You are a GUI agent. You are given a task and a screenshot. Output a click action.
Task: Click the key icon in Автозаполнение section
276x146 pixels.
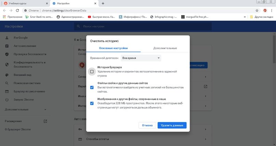pos(80,129)
